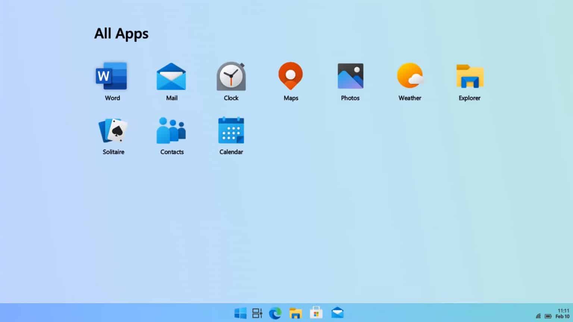Open the Start menu from the taskbar
Image resolution: width=573 pixels, height=322 pixels.
pos(240,313)
